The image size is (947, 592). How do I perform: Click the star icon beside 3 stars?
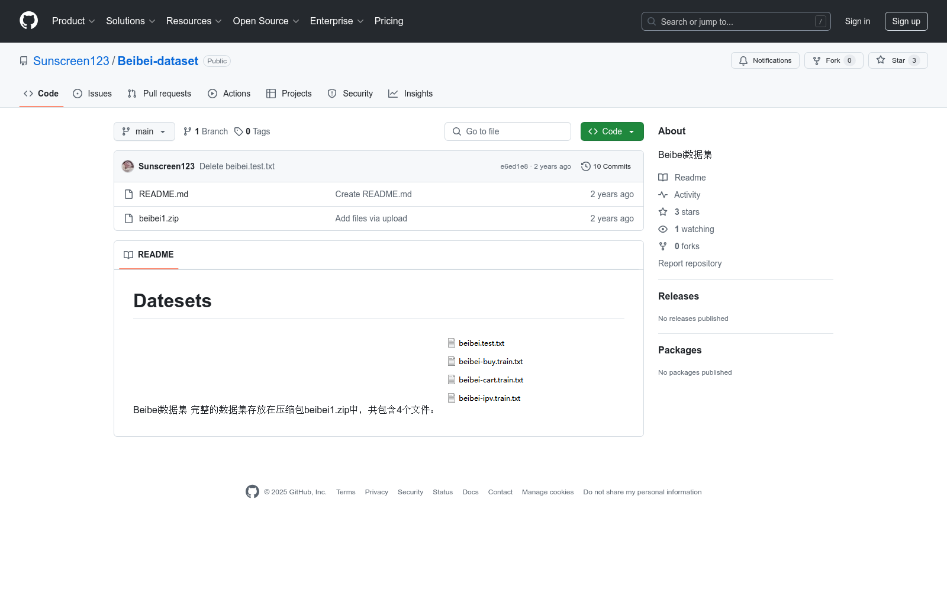point(663,212)
